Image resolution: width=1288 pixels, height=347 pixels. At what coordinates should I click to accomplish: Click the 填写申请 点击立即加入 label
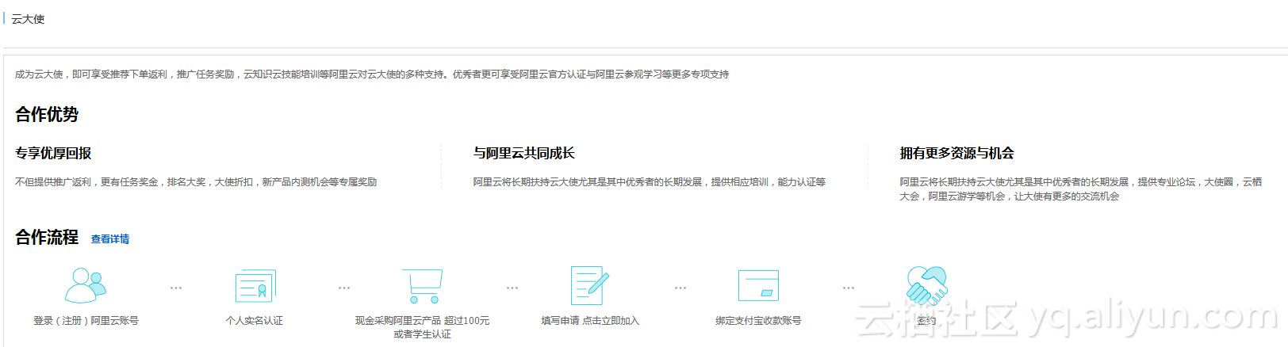[590, 321]
